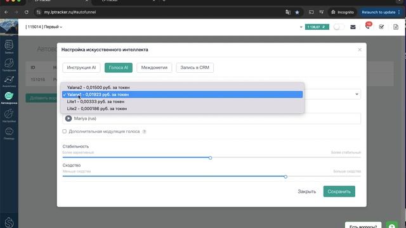The image size is (406, 228).
Task: Click the Сходство slider handle
Action: [x=285, y=177]
